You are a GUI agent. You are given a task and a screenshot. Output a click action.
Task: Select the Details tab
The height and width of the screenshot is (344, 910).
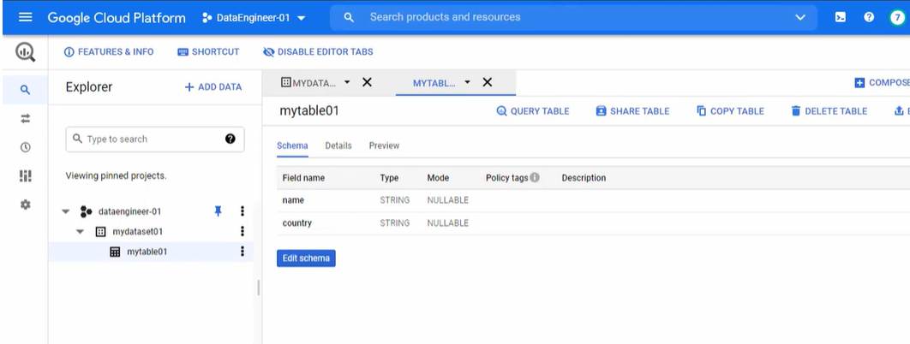click(x=338, y=146)
